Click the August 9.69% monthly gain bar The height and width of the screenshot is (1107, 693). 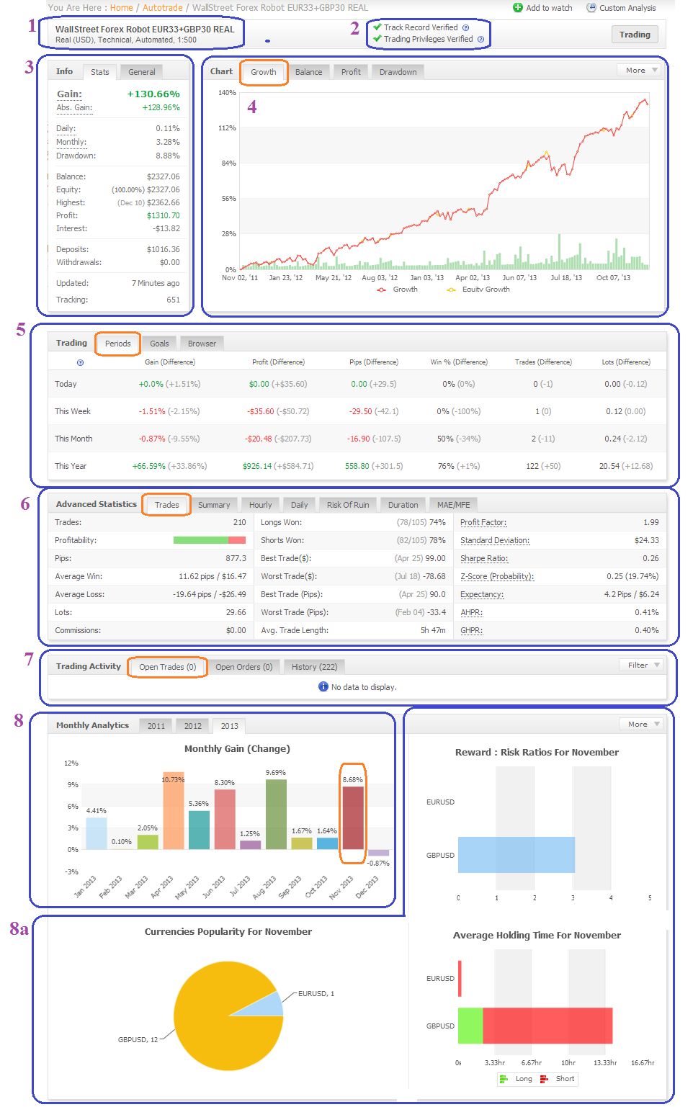click(x=276, y=814)
